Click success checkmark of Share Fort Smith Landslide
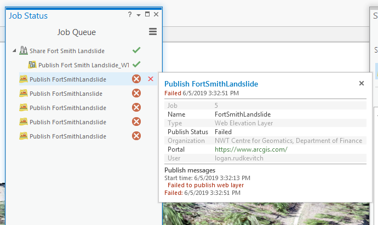Viewport: 378px width, 225px height. click(136, 50)
